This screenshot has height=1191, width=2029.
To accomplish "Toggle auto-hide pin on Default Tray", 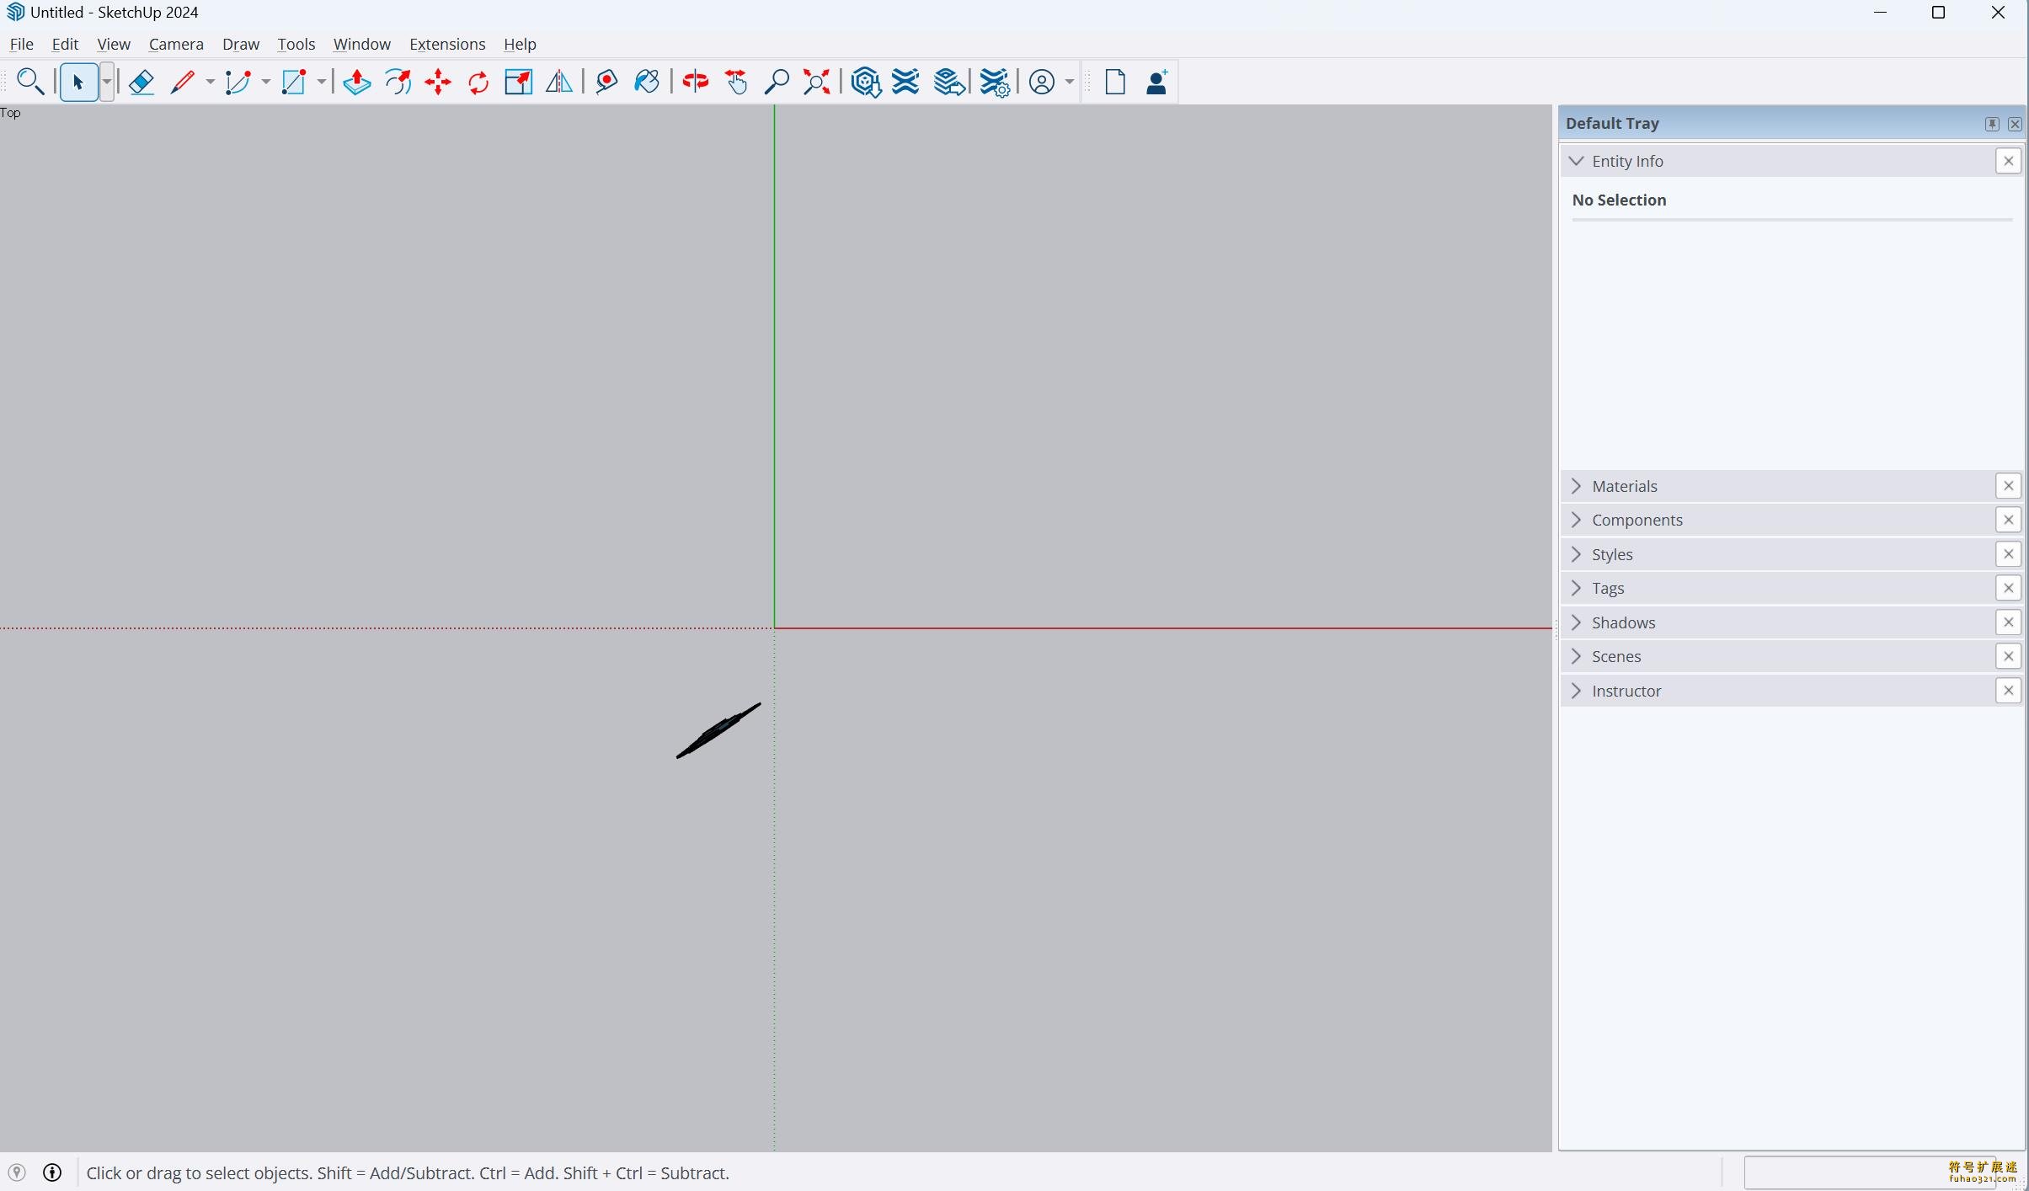I will coord(1992,124).
